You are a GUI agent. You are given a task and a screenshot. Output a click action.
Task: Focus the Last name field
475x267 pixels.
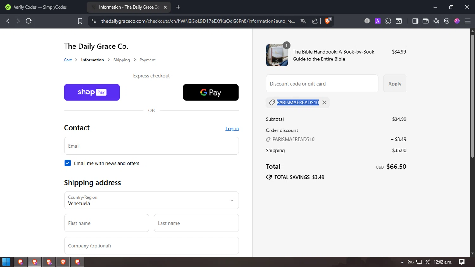pos(196,223)
